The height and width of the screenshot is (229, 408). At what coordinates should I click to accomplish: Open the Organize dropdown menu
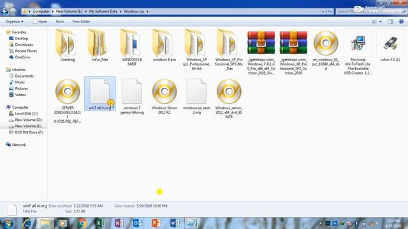click(x=14, y=22)
